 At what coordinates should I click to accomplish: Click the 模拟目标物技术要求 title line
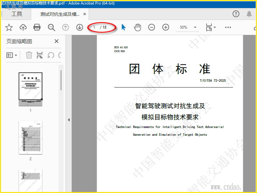pos(170,117)
